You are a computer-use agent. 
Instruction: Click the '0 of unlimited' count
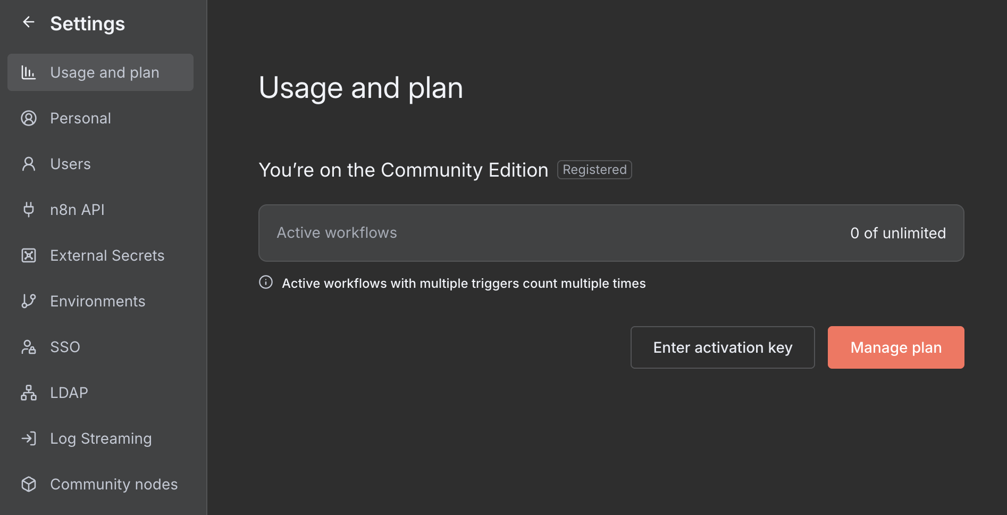(897, 233)
